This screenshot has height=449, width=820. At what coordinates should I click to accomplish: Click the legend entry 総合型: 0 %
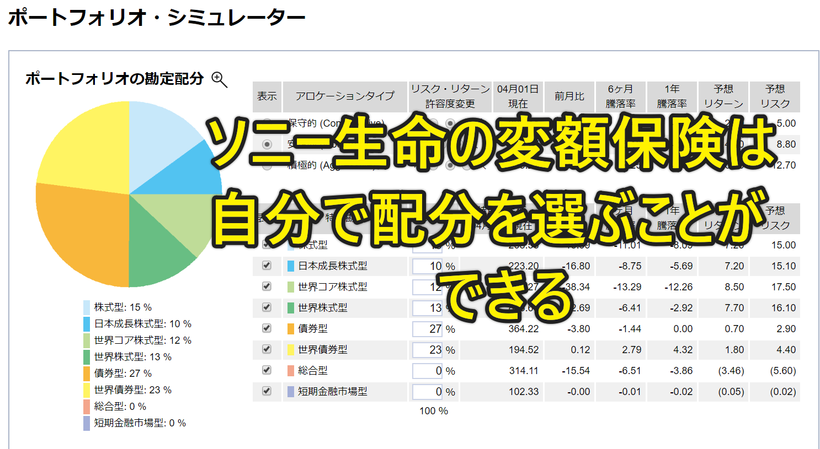click(x=120, y=407)
